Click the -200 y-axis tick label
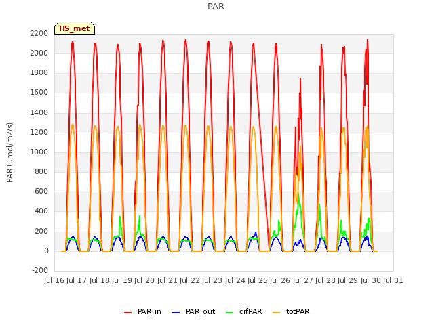 point(40,271)
